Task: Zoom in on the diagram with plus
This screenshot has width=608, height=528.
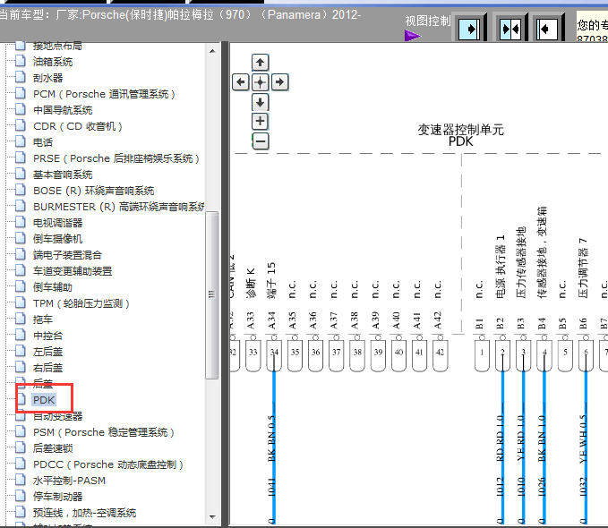Action: tap(261, 122)
